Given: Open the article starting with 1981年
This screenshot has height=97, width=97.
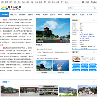Looking at the screenshot, I should [x=53, y=52].
